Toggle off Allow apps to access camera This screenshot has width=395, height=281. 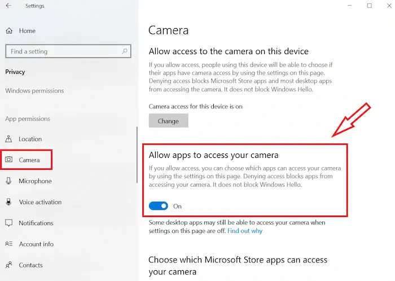159,206
